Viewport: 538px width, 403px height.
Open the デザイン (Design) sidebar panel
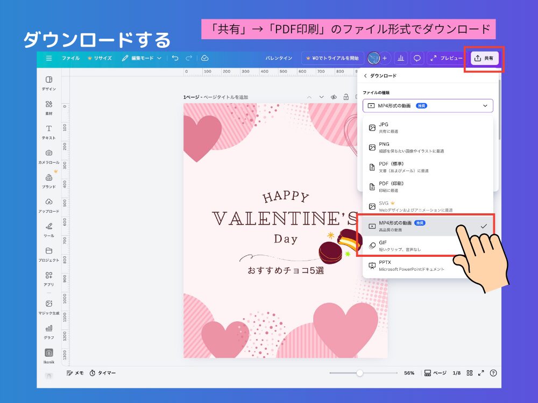tap(48, 83)
